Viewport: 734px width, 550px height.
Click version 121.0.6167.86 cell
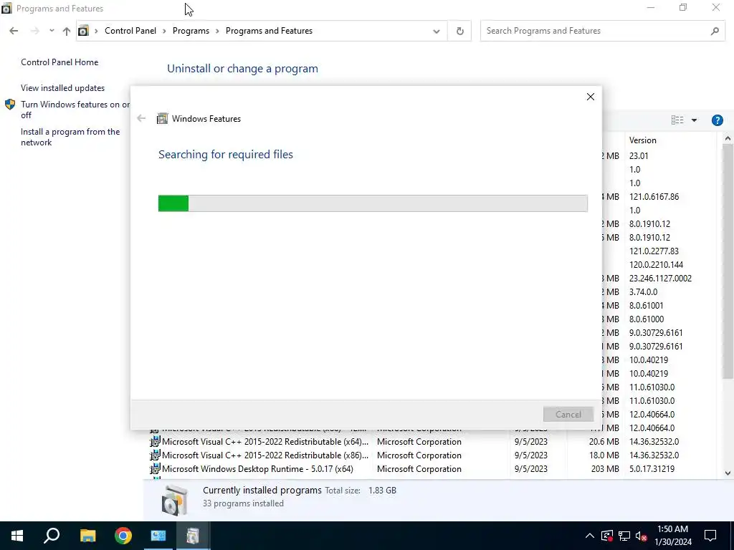pyautogui.click(x=654, y=197)
